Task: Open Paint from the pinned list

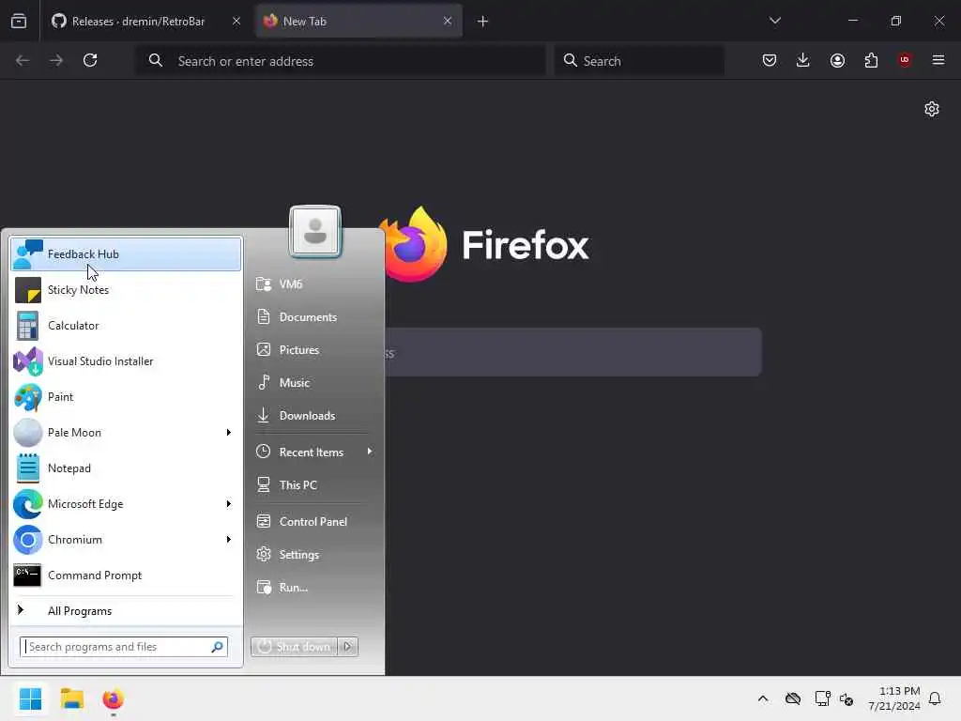Action: pyautogui.click(x=126, y=397)
